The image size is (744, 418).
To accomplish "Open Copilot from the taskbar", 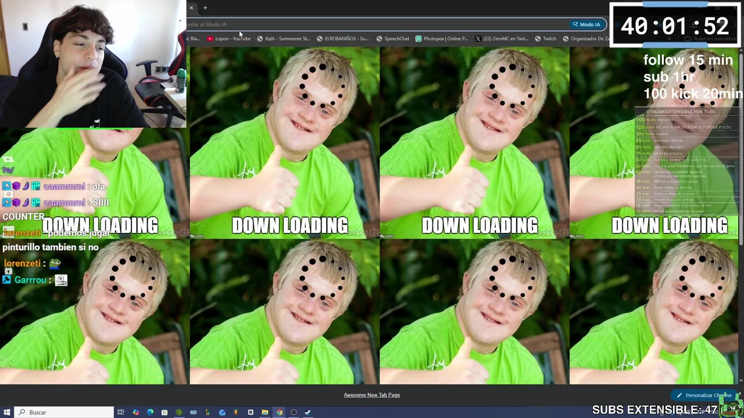I will [x=135, y=412].
